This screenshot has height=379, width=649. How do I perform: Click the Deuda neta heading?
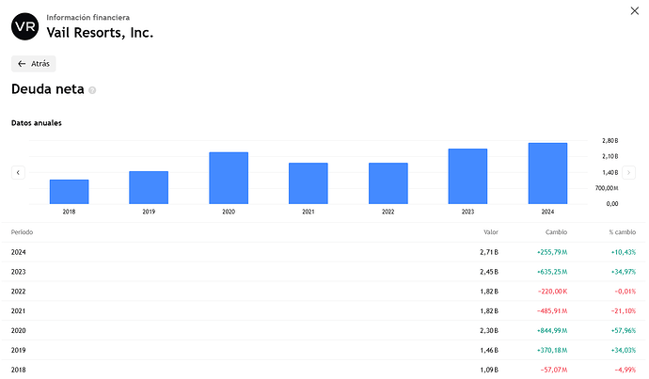coord(48,89)
